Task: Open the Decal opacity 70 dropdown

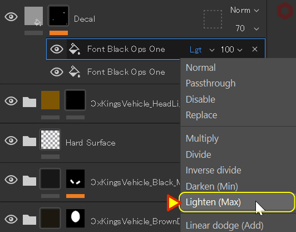Action: point(247,28)
